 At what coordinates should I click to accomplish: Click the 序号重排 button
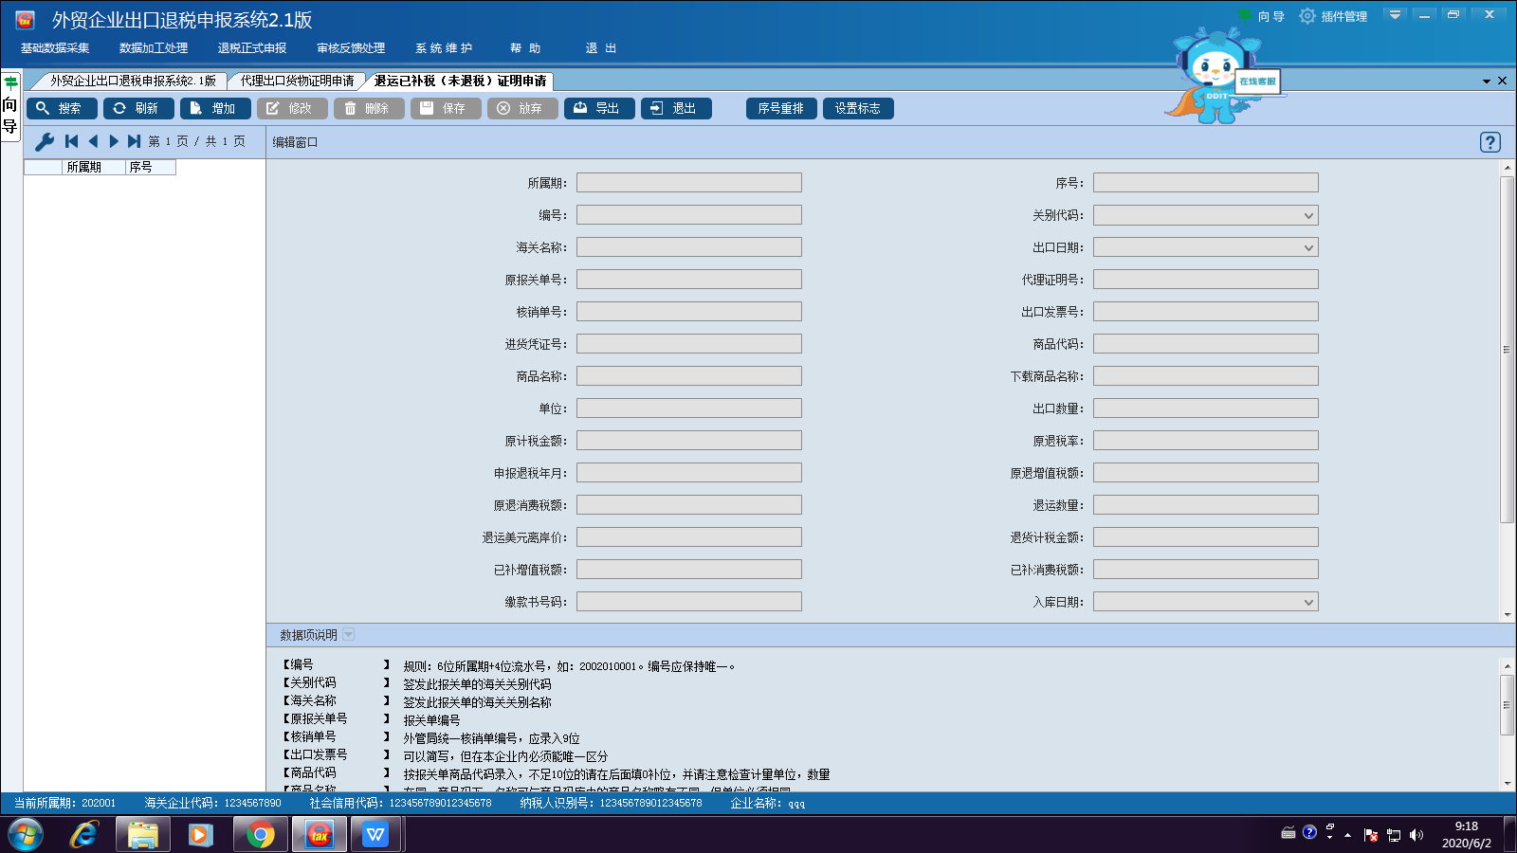coord(780,109)
